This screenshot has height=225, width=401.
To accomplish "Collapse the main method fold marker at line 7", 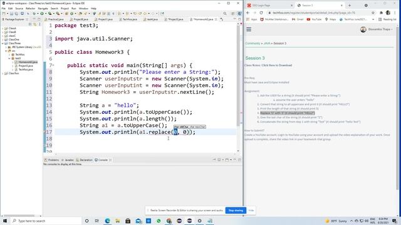I will coord(53,65).
